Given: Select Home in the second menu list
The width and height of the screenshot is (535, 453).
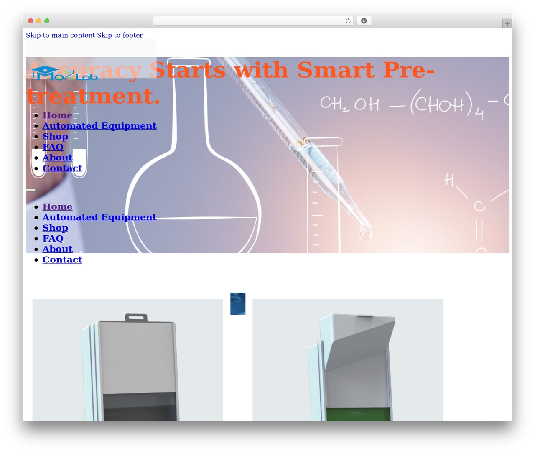Looking at the screenshot, I should click(57, 206).
